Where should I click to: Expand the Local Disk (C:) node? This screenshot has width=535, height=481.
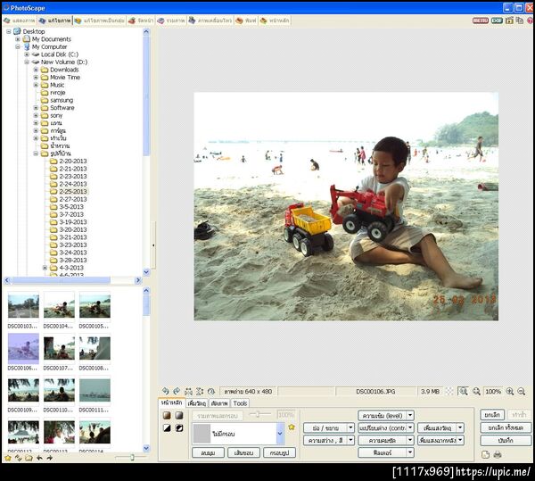[x=27, y=54]
